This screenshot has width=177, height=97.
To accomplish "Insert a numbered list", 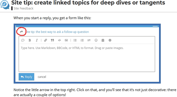I will pos(82,40).
